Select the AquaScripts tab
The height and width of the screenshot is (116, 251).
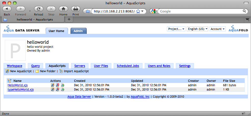pyautogui.click(x=57, y=66)
